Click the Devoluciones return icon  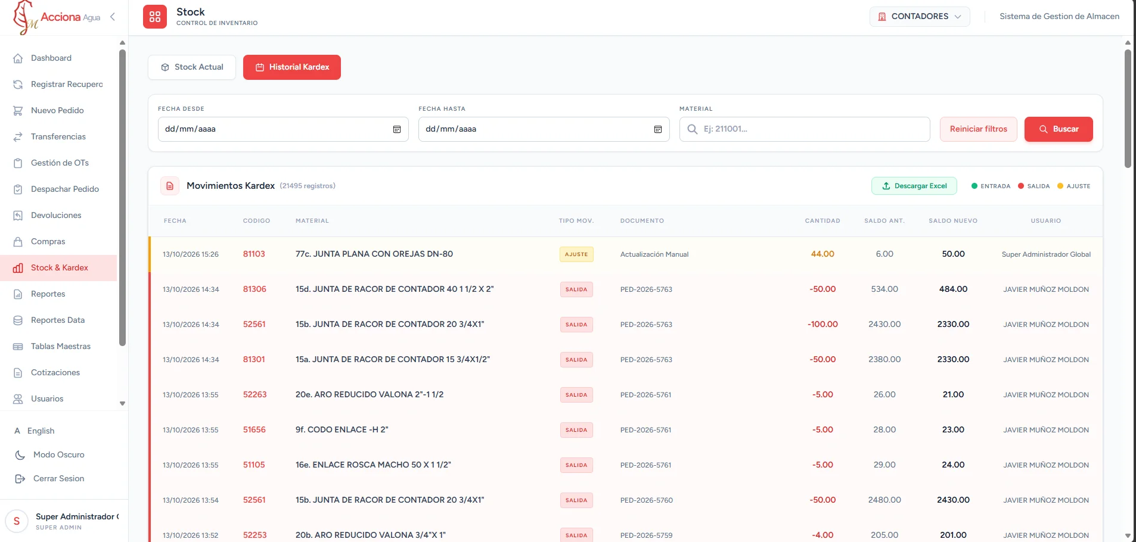click(x=18, y=216)
